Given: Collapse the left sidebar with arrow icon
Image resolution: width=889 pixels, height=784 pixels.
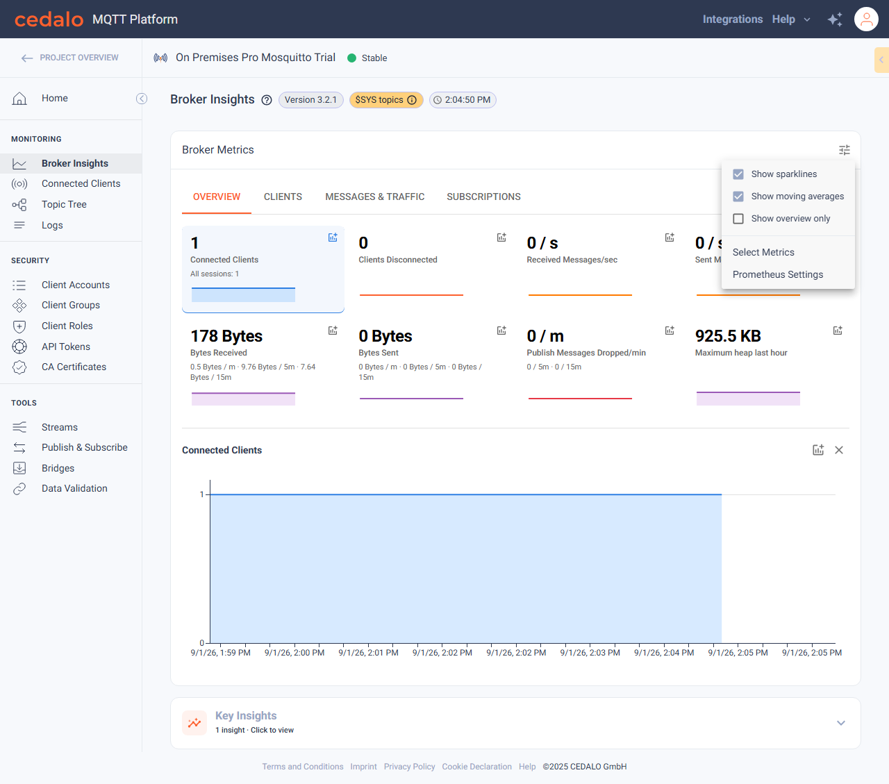Looking at the screenshot, I should pyautogui.click(x=142, y=99).
